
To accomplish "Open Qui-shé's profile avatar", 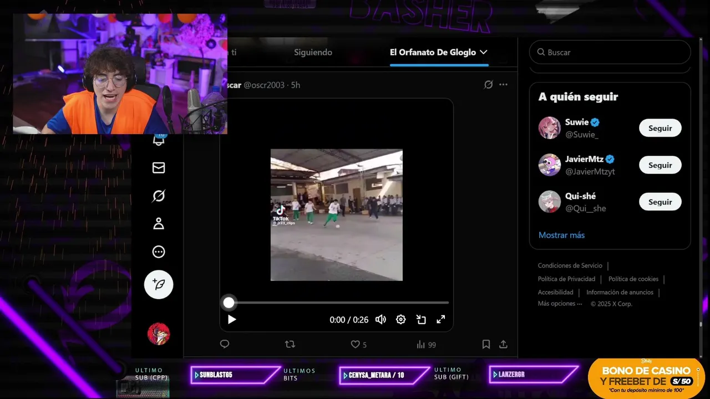I will pyautogui.click(x=549, y=202).
